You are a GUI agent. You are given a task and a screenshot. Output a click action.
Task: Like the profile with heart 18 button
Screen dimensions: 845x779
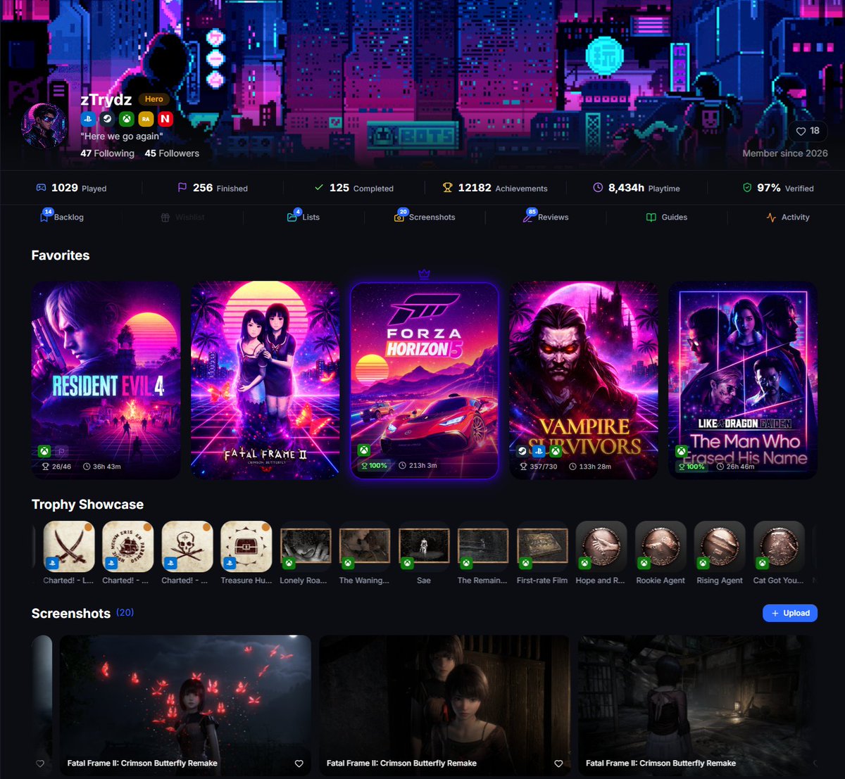808,131
